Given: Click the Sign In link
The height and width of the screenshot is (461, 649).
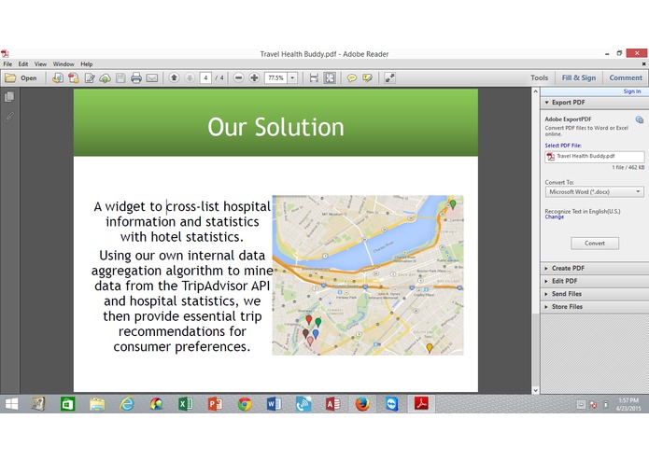Looking at the screenshot, I should point(632,91).
